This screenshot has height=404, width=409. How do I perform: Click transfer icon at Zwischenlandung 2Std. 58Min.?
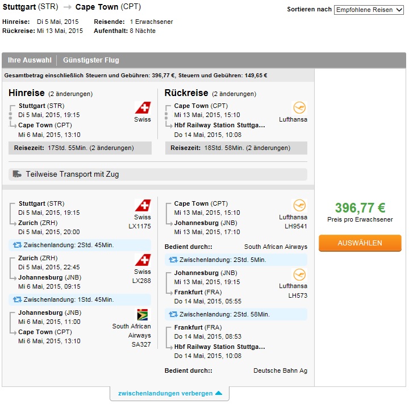click(173, 314)
